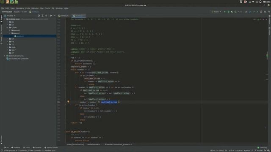Open the Event Log
The image size is (271, 152).
click(262, 147)
